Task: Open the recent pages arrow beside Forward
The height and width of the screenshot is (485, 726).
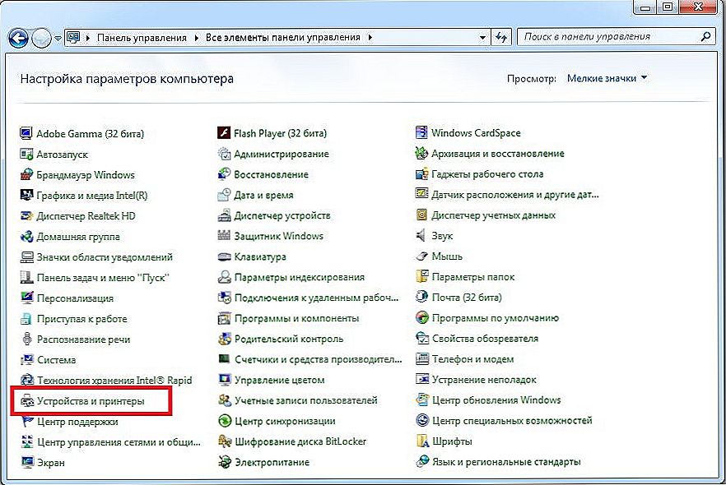Action: [x=58, y=39]
